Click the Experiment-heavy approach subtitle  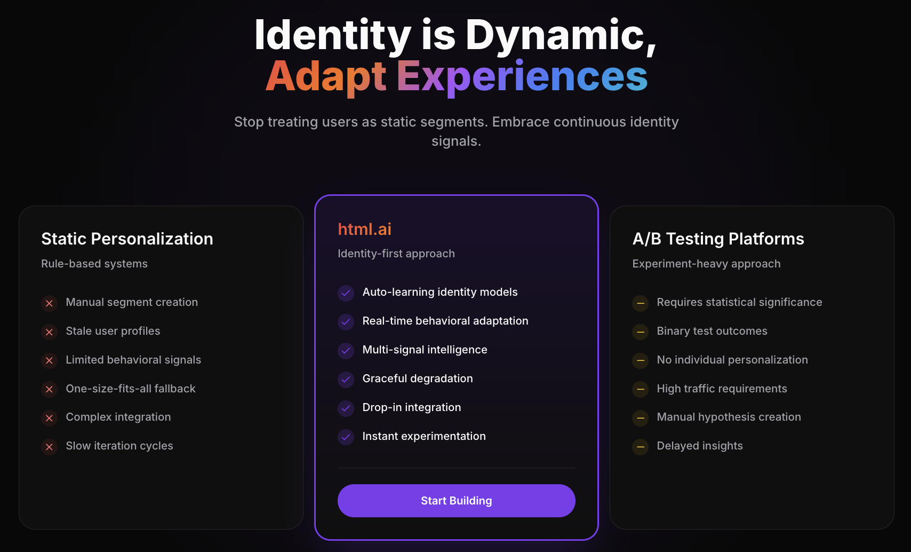(x=706, y=264)
